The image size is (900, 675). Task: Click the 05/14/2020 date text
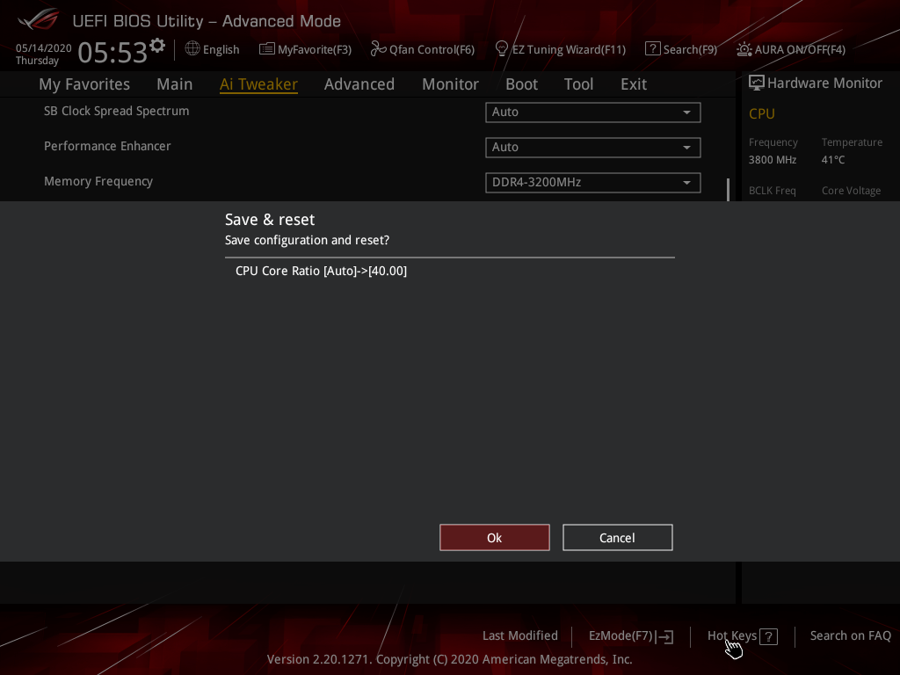[44, 48]
